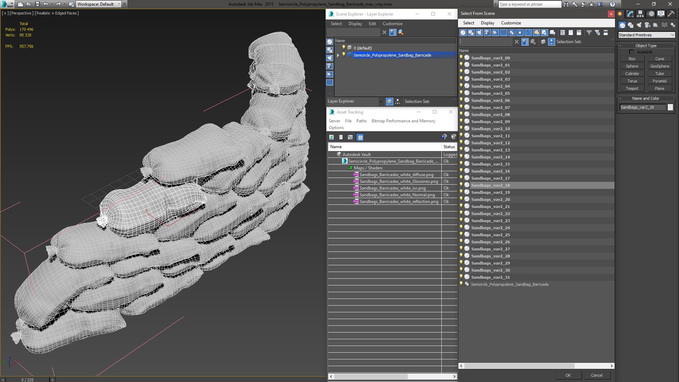Click the Refresh icon in Asset Tracking
The width and height of the screenshot is (679, 382).
(331, 137)
